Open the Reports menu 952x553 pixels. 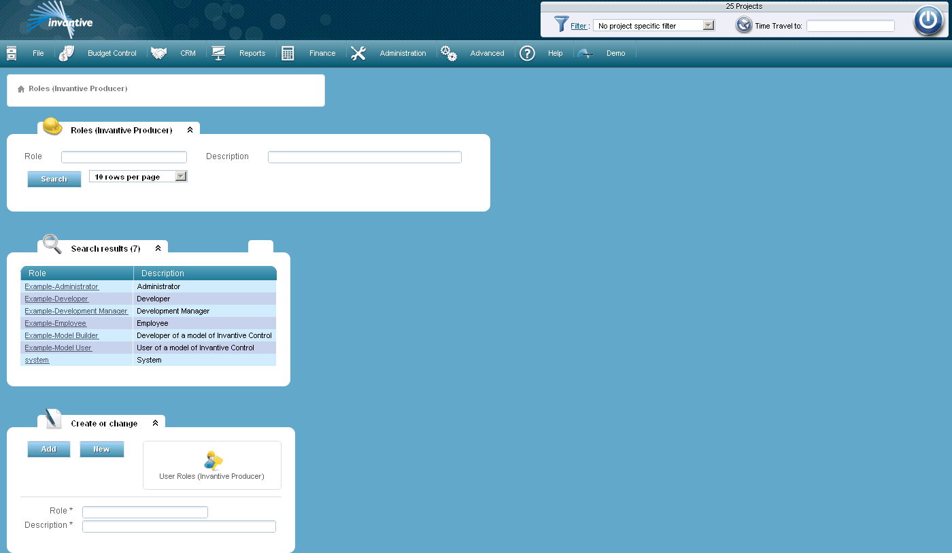point(252,52)
